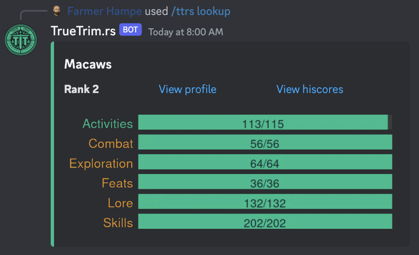This screenshot has height=255, width=419.
Task: Click the Activities 113/115 progress bar
Action: pyautogui.click(x=265, y=122)
